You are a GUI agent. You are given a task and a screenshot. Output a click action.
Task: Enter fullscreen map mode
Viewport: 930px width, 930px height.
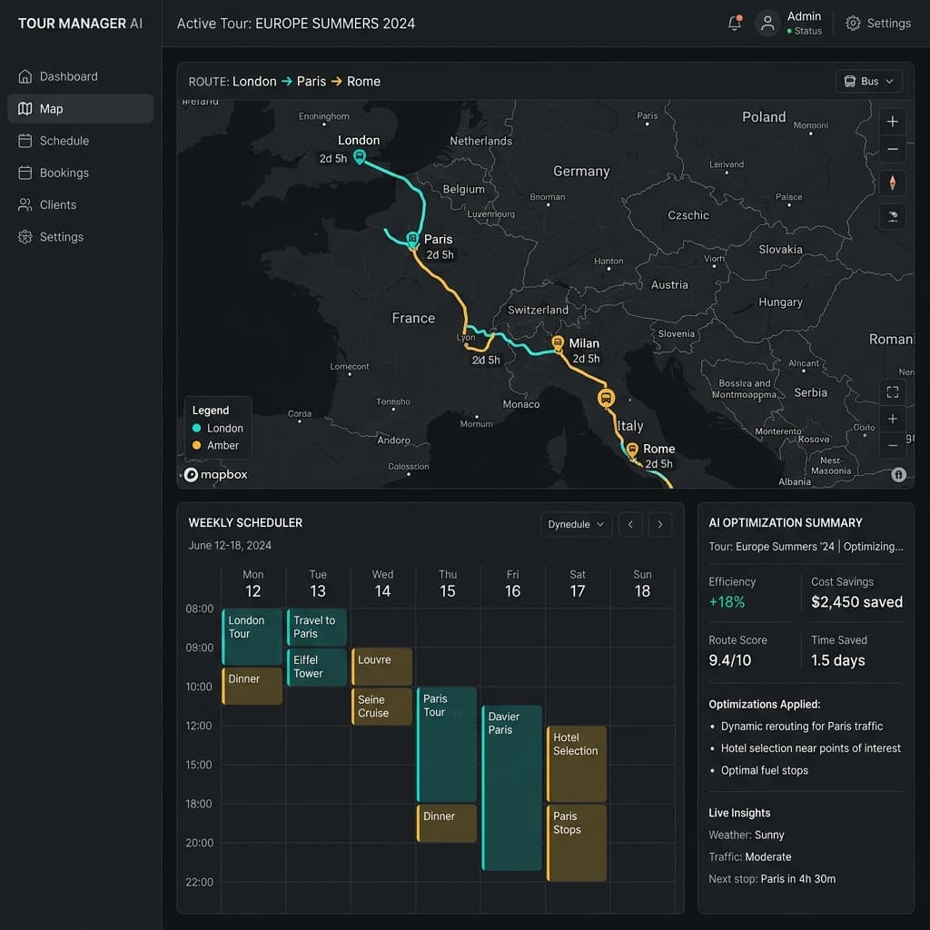coord(892,392)
